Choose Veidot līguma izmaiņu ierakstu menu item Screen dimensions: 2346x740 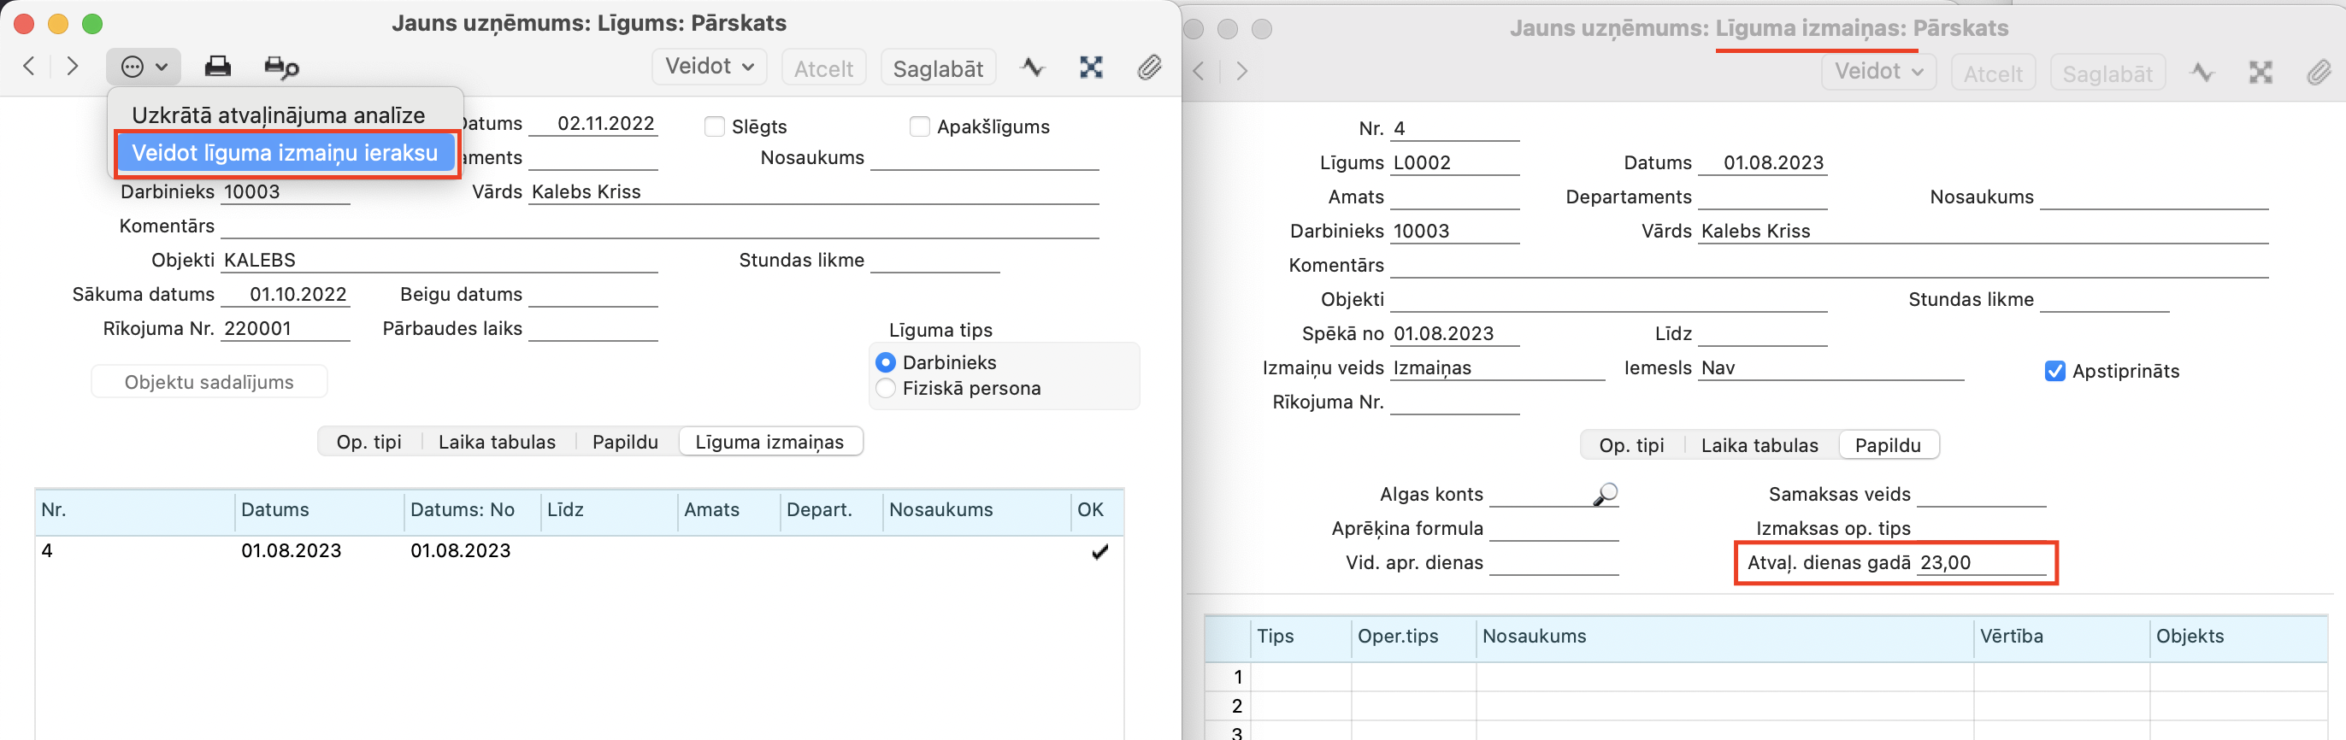[285, 153]
